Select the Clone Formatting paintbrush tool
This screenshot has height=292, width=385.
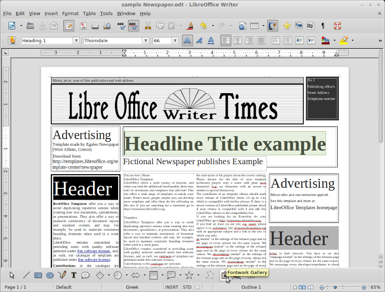click(190, 26)
